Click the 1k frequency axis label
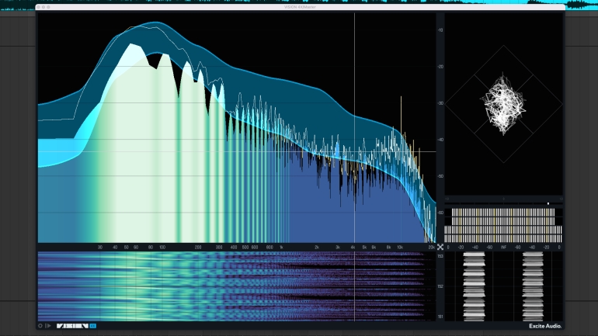 (x=281, y=247)
